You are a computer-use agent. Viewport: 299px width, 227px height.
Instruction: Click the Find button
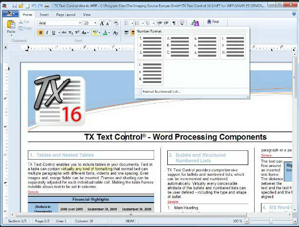(x=213, y=22)
